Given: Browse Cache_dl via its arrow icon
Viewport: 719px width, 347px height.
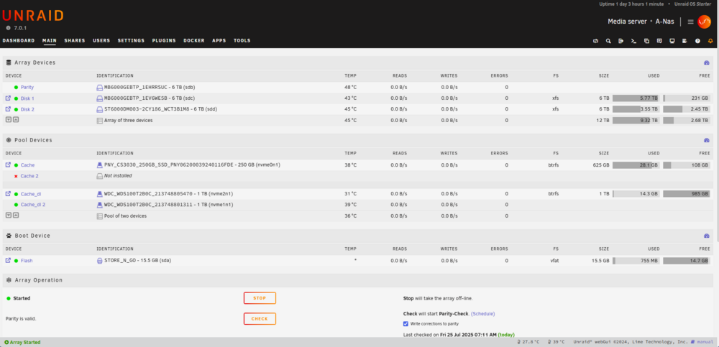Looking at the screenshot, I should pyautogui.click(x=8, y=194).
